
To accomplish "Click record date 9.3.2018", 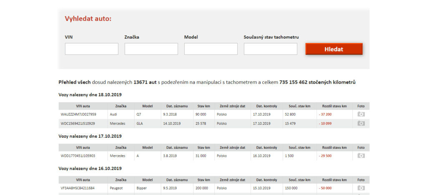I will point(170,114).
